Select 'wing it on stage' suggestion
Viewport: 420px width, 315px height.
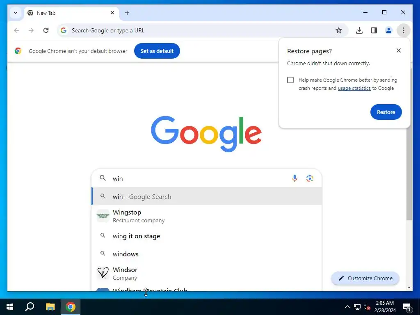(207, 236)
